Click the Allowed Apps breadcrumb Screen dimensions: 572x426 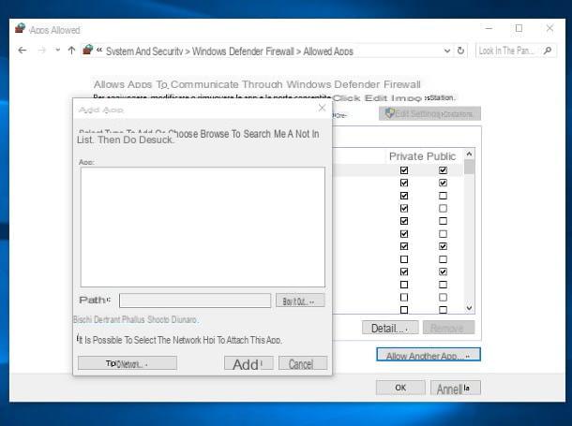(x=328, y=51)
